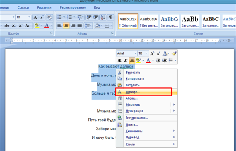Click the ribbon text highlight color button
The height and width of the screenshot is (151, 236).
point(37,25)
